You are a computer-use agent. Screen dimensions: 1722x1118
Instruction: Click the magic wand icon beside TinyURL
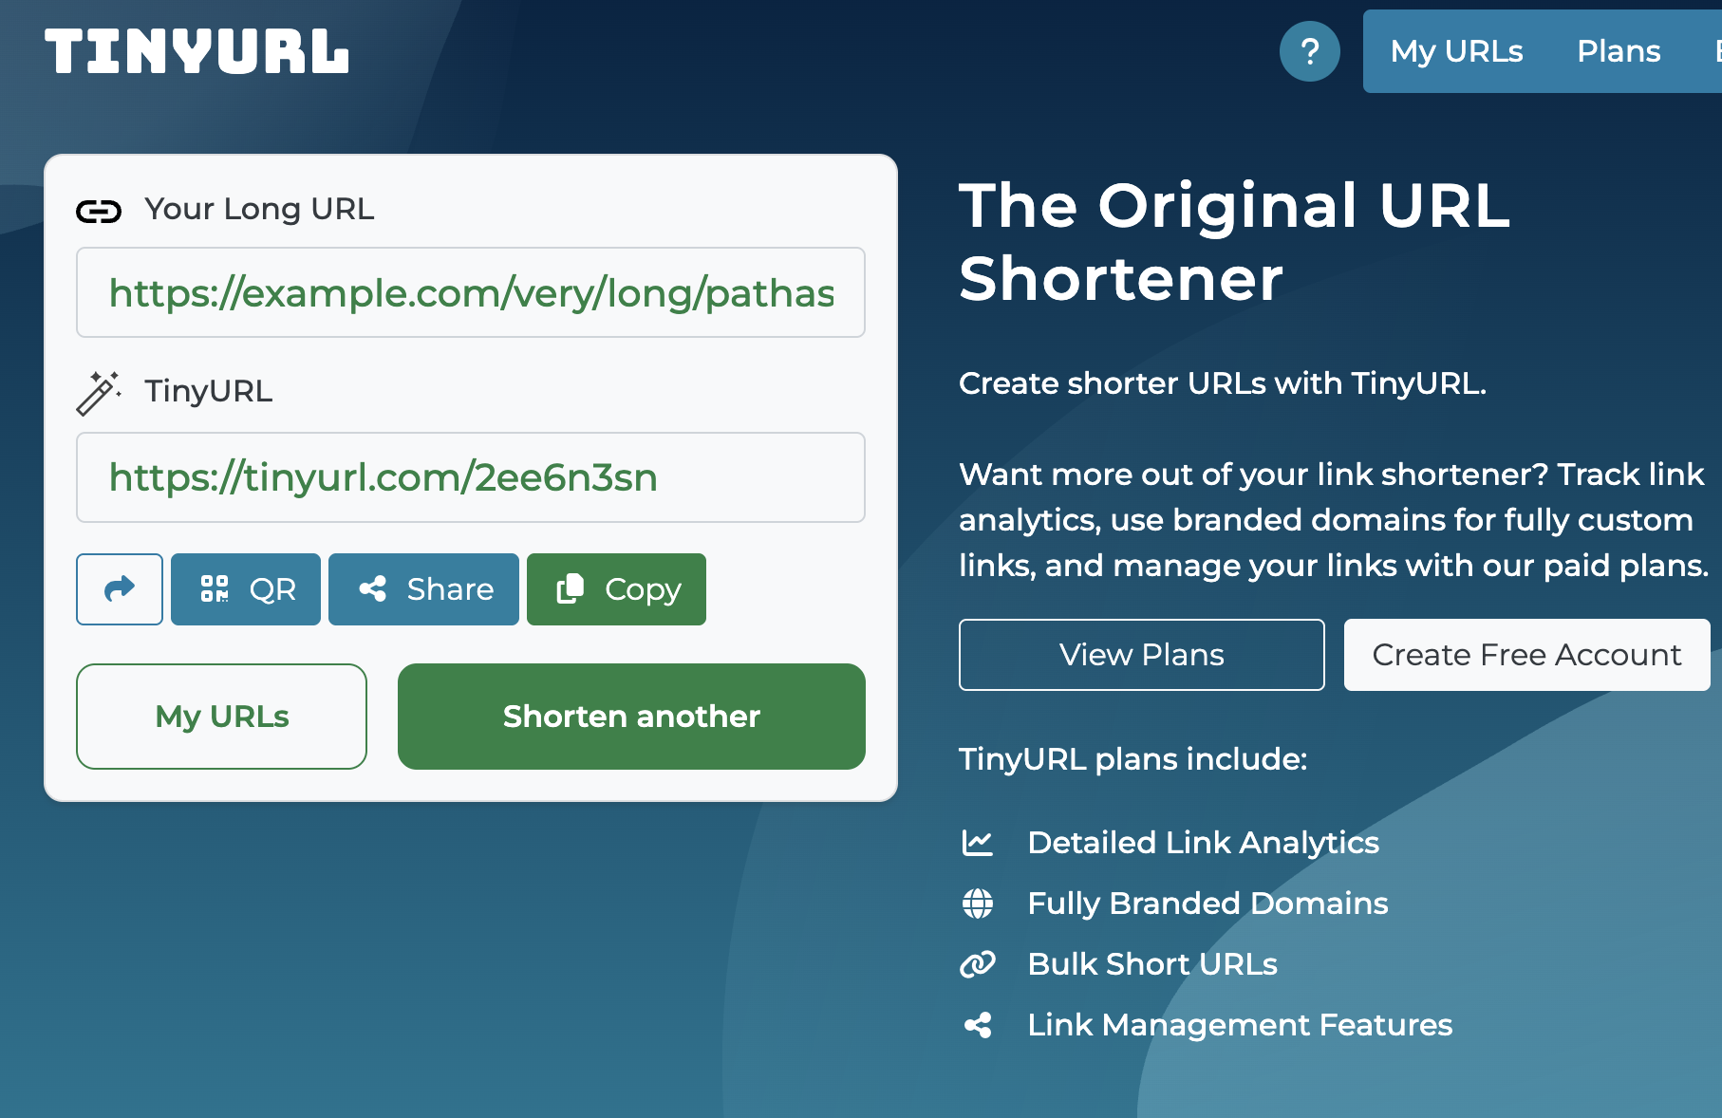point(98,393)
